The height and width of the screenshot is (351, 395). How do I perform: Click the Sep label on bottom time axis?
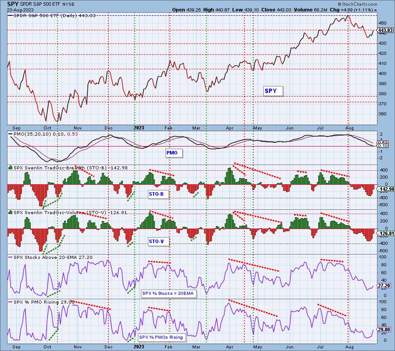[16, 347]
